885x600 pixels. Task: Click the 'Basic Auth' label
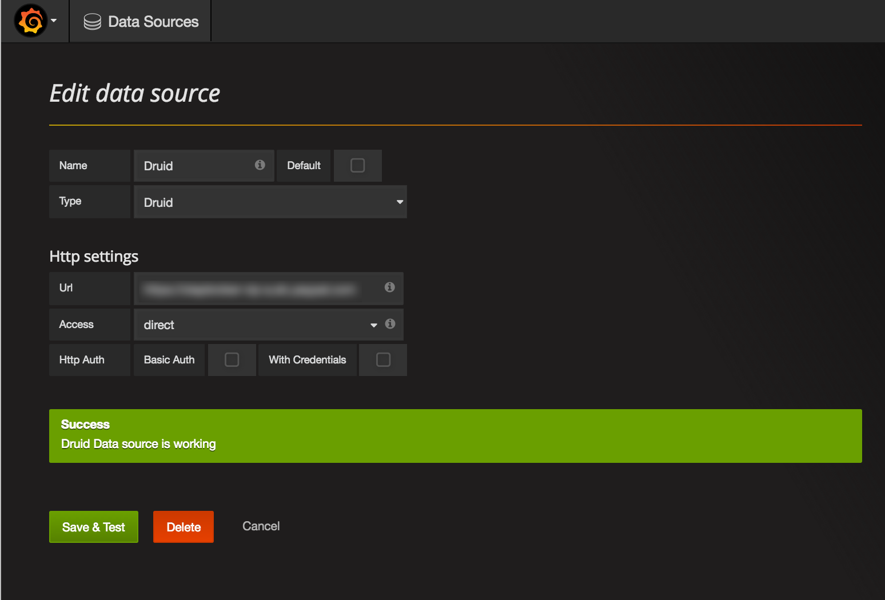point(169,360)
